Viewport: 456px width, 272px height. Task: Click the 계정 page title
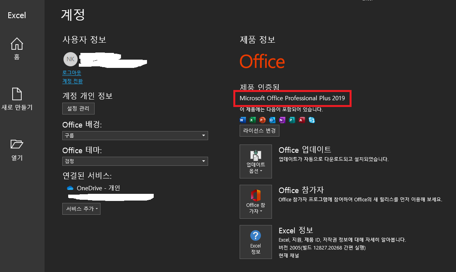coord(73,15)
